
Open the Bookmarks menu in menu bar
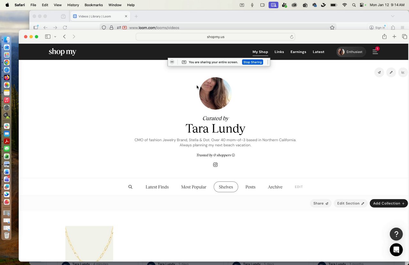pyautogui.click(x=94, y=5)
